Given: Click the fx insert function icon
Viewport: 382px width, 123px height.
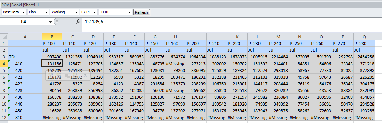Looking at the screenshot, I should (78, 22).
